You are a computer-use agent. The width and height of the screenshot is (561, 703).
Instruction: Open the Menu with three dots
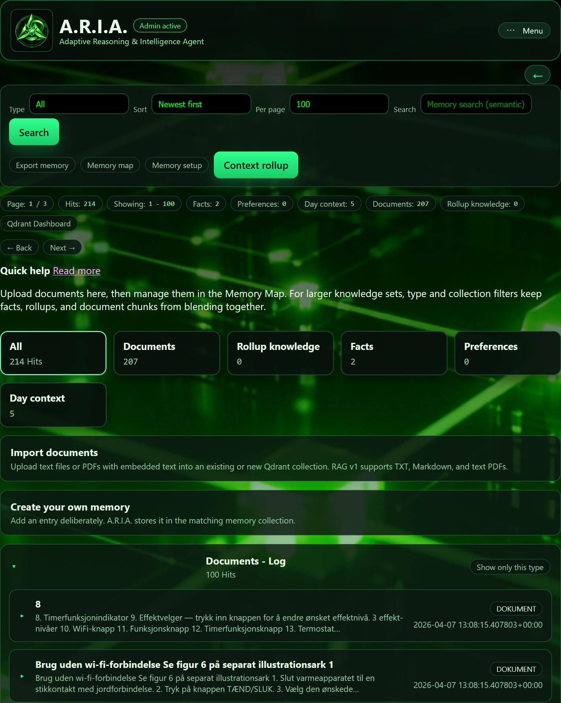pos(524,31)
